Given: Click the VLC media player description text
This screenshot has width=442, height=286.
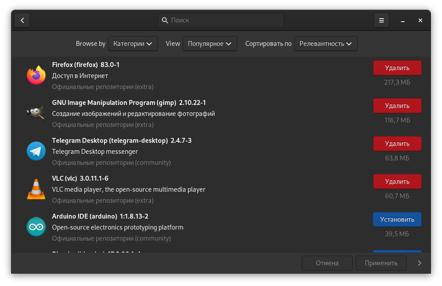Looking at the screenshot, I should click(128, 189).
